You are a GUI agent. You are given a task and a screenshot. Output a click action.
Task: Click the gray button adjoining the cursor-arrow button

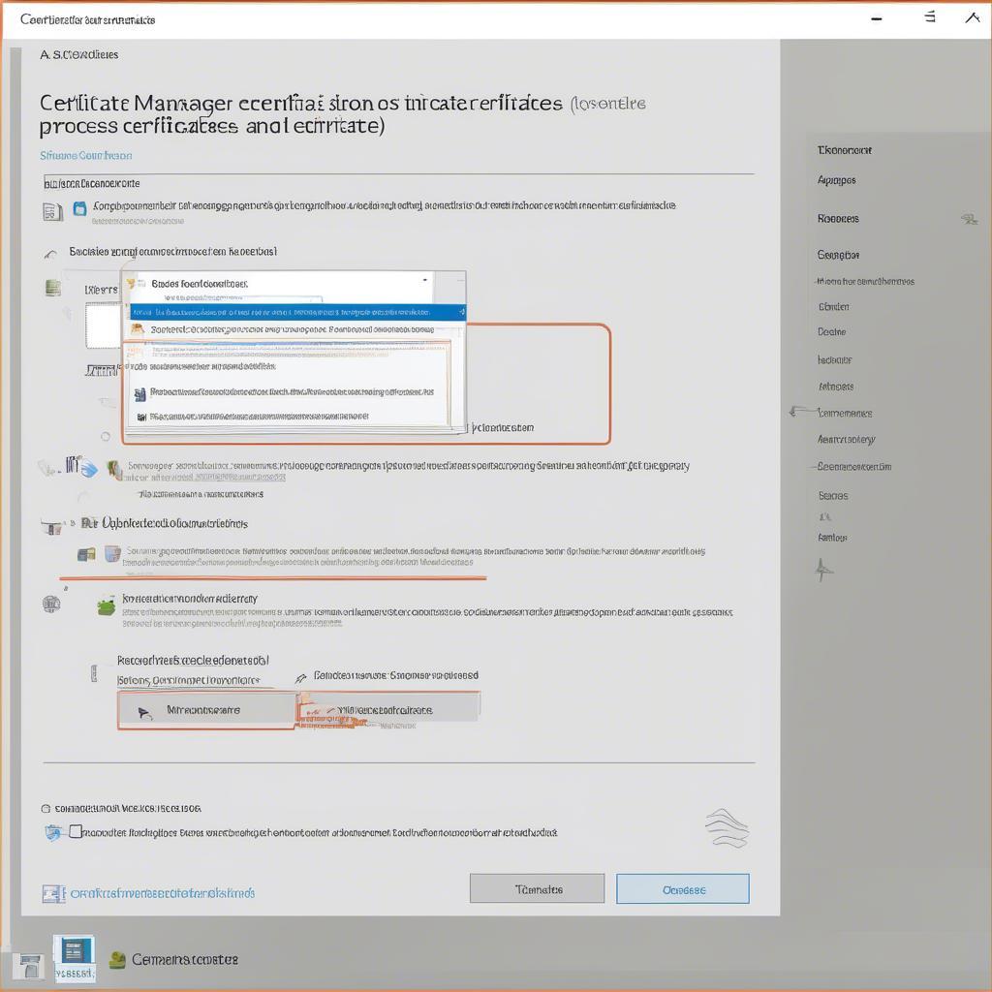(x=387, y=709)
